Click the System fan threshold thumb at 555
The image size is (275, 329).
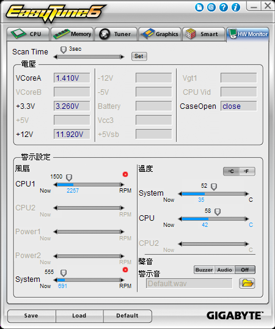point(64,273)
